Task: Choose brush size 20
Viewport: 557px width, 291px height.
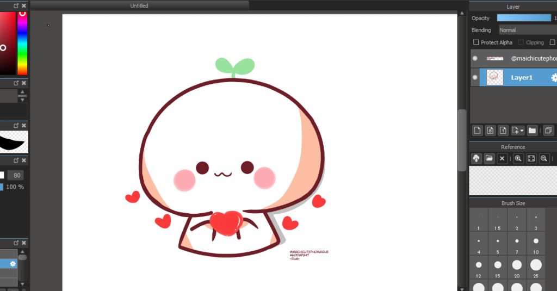Action: click(517, 268)
